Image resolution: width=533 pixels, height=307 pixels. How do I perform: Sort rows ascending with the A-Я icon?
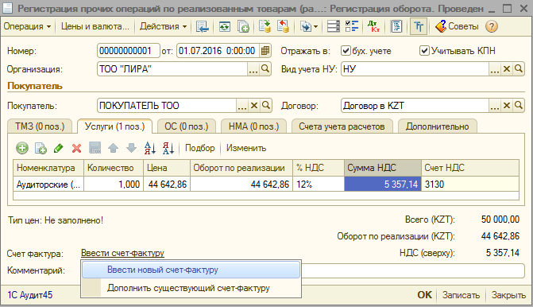tap(150, 149)
